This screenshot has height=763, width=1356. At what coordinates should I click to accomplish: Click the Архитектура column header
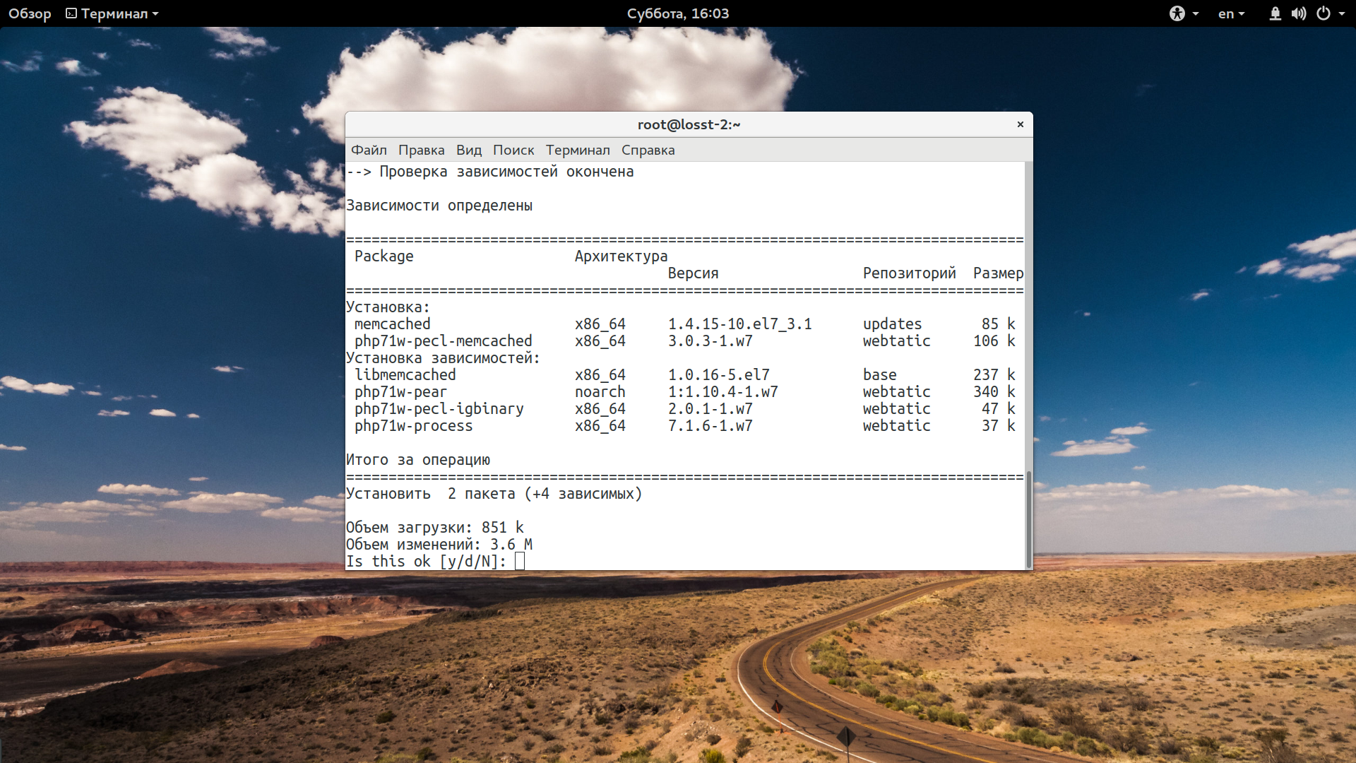click(x=621, y=256)
